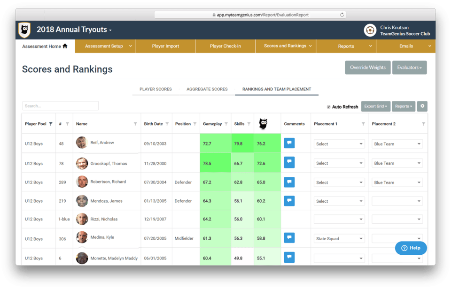This screenshot has height=289, width=451.
Task: Click the TeamGenius owl logo
Action: [x=23, y=29]
